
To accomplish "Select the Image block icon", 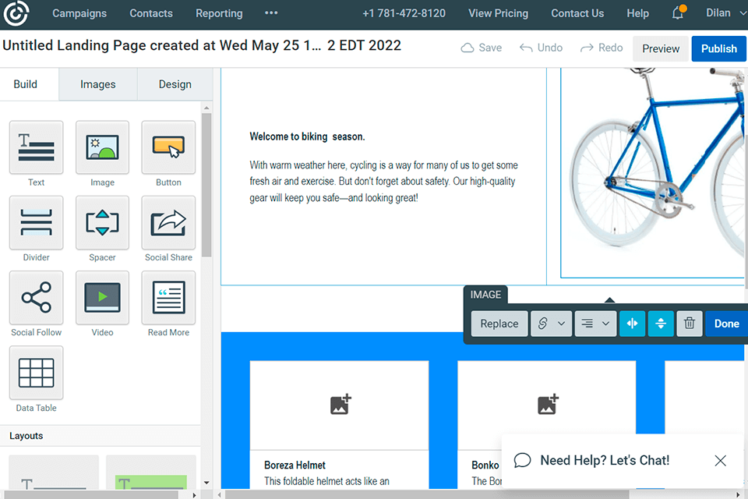I will coord(102,147).
